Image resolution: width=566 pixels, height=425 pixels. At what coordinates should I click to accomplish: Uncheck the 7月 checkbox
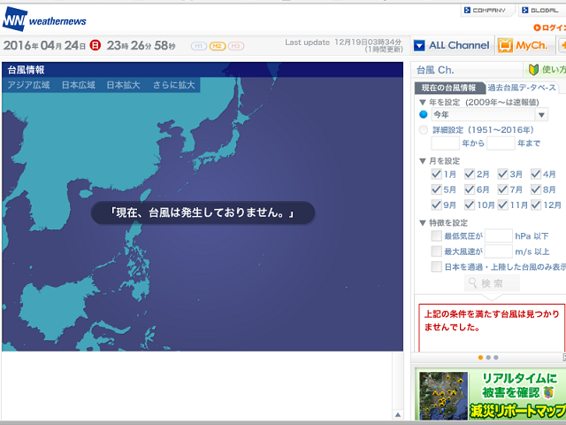point(502,189)
